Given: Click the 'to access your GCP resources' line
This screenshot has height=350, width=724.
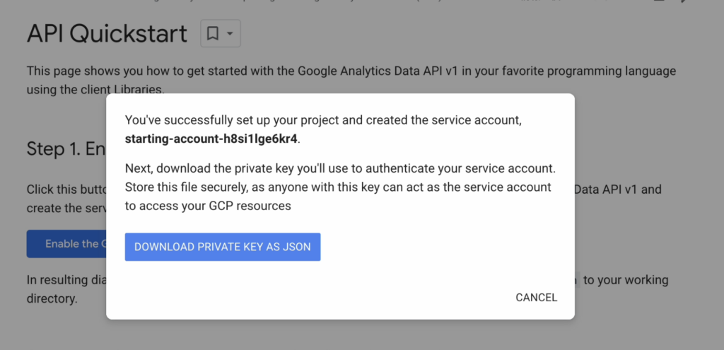Looking at the screenshot, I should pyautogui.click(x=208, y=206).
